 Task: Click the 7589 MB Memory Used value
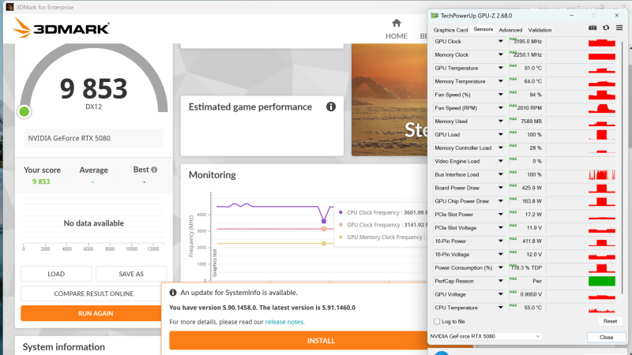(x=531, y=121)
